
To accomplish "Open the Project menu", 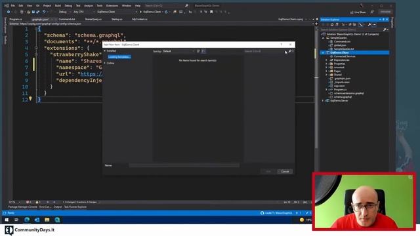I will point(47,6).
